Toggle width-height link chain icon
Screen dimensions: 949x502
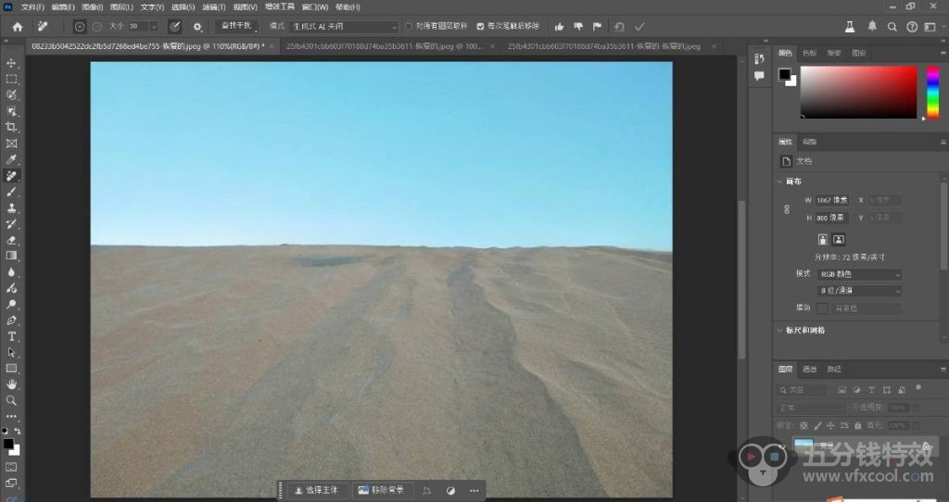[x=787, y=209]
